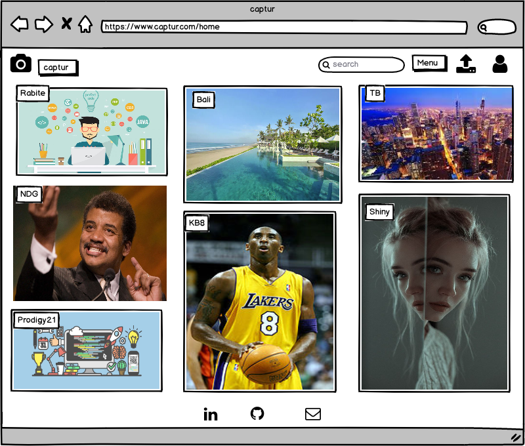
Task: Open the KB8 basketball player photo
Action: [260, 302]
